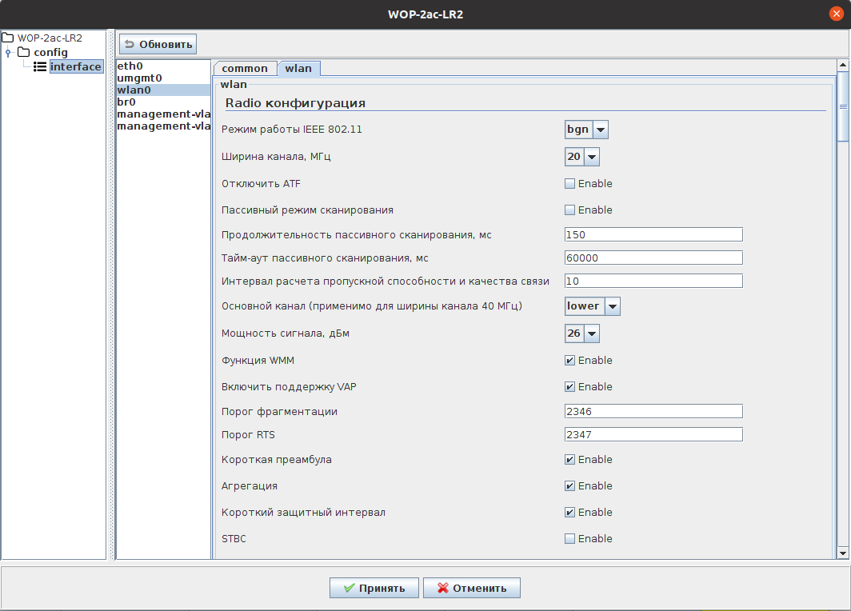851x611 pixels.
Task: Click the scrollbar down arrow
Action: (842, 553)
